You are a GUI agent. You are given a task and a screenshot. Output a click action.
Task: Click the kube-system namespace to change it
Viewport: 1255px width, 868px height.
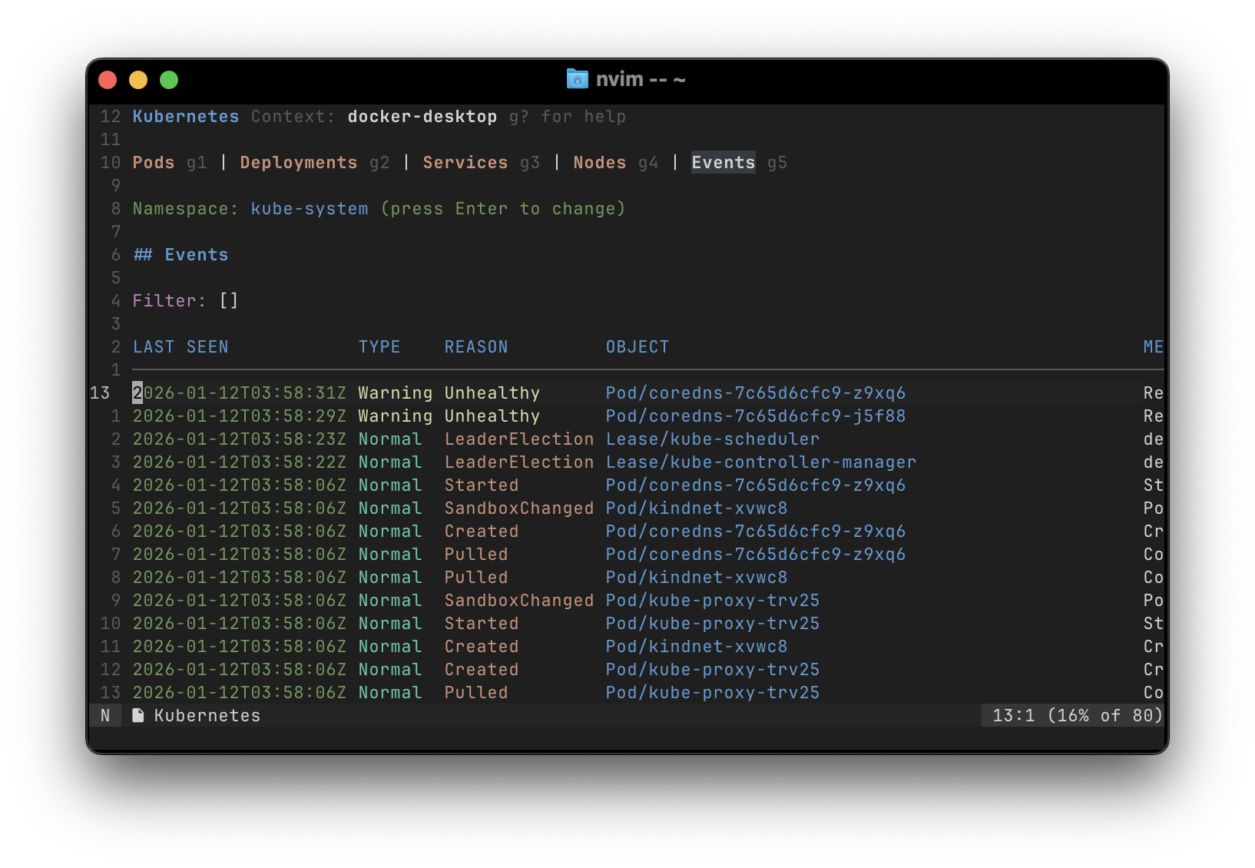pyautogui.click(x=310, y=209)
